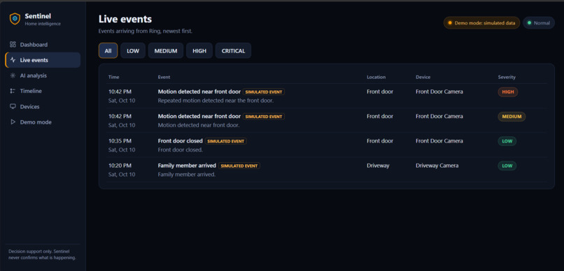
Task: Click SIMULATED EVENT tag on Front door closed
Action: tap(226, 141)
